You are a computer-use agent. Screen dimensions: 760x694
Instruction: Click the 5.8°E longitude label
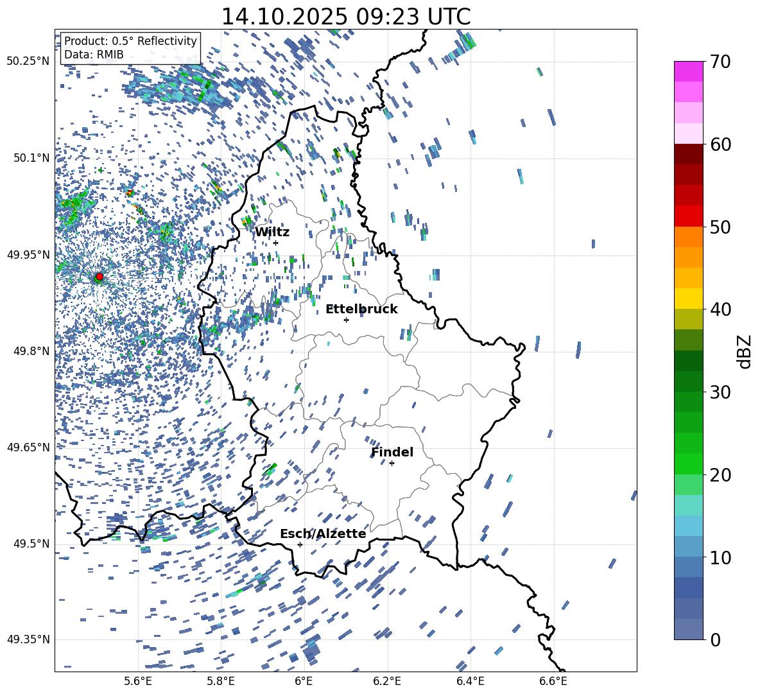point(221,681)
